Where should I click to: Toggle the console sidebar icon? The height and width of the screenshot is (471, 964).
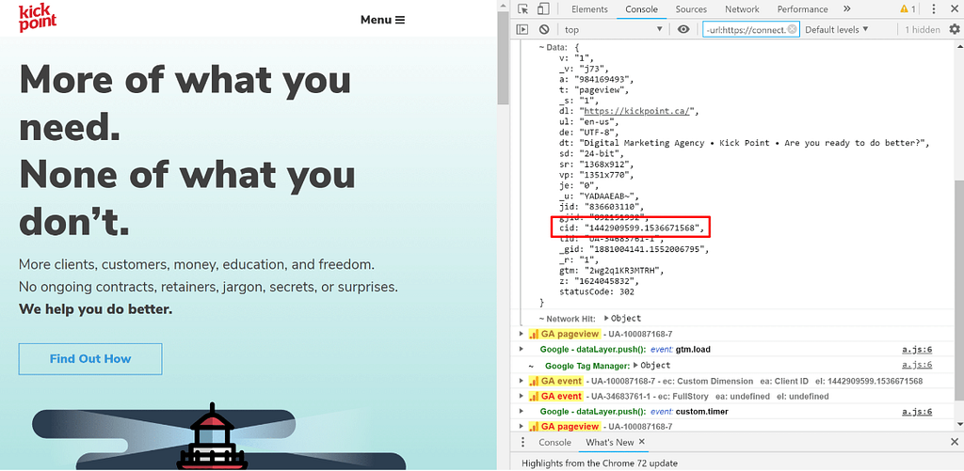[x=522, y=29]
